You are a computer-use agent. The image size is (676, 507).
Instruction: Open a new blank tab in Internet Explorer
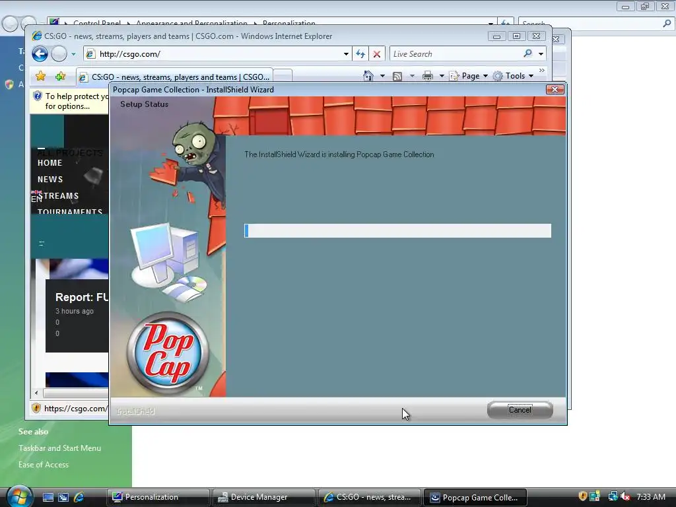pos(283,75)
